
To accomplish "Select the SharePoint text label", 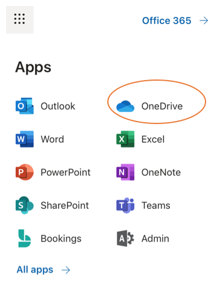I will [x=64, y=205].
